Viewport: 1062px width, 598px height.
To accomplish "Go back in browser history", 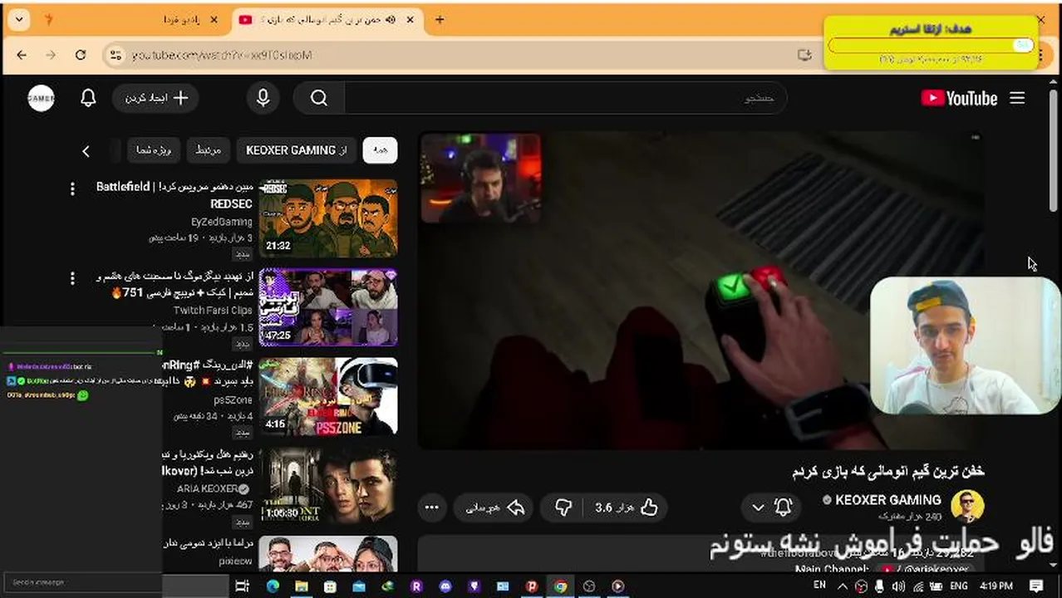I will [22, 55].
